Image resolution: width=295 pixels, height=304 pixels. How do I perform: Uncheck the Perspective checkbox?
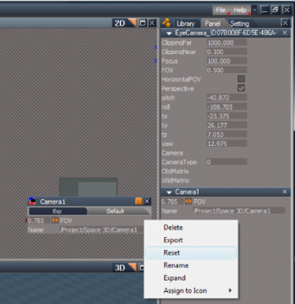[241, 88]
